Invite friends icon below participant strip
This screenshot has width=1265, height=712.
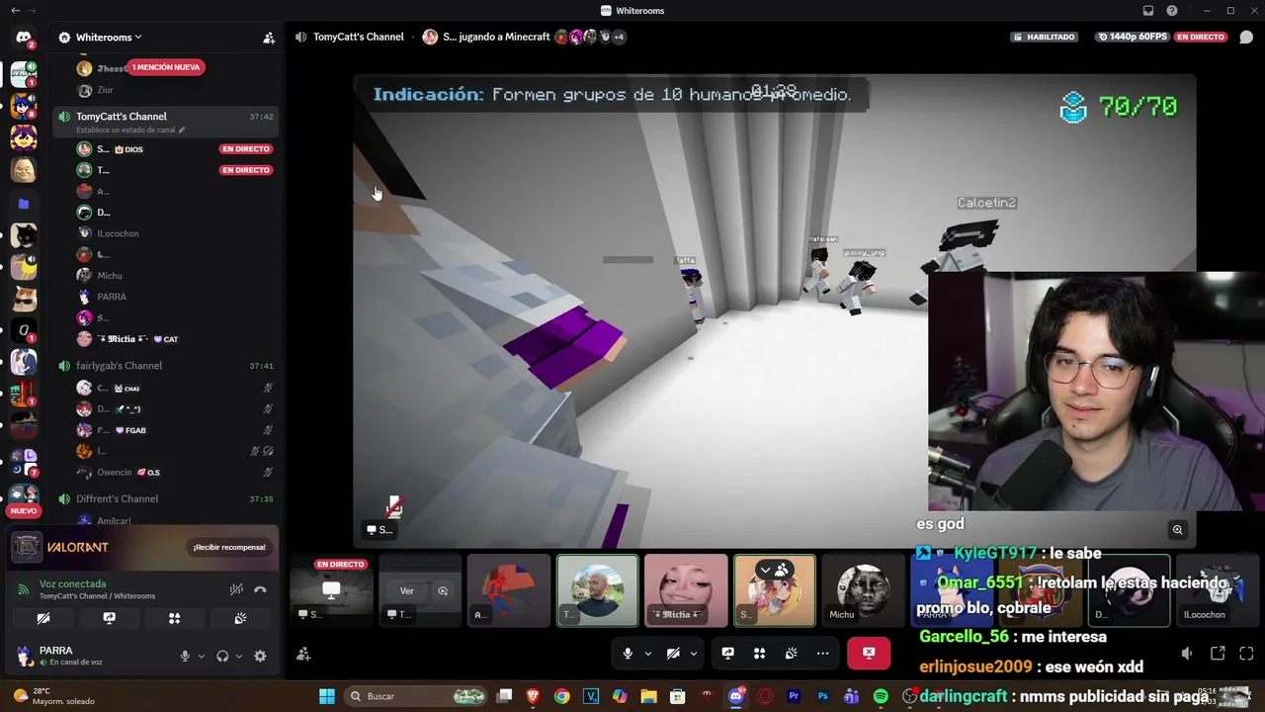(x=303, y=654)
